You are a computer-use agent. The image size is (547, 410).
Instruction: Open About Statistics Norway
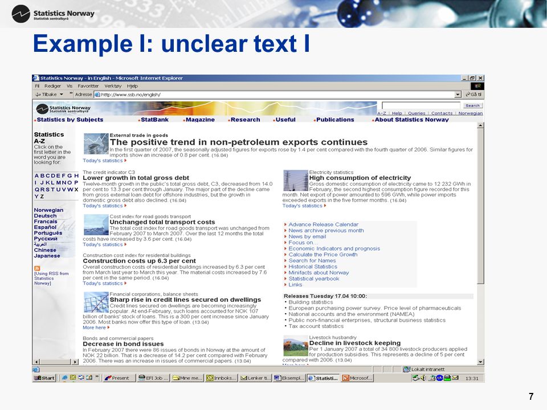pyautogui.click(x=411, y=120)
